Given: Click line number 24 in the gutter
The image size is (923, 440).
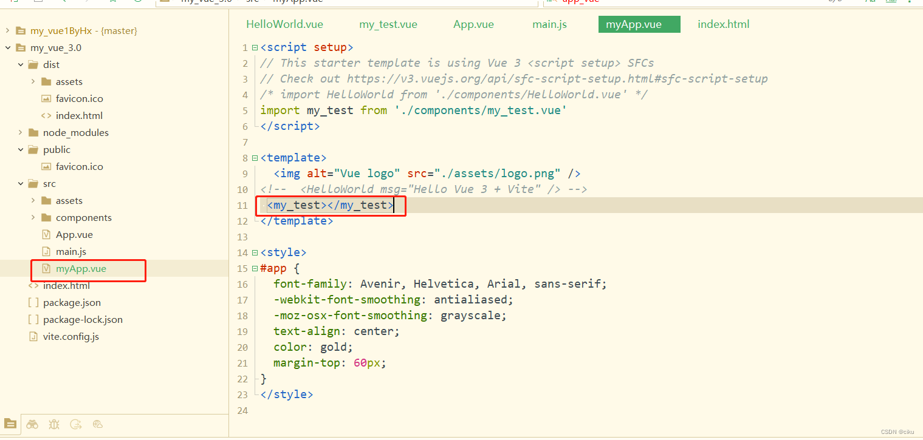Looking at the screenshot, I should [x=243, y=410].
